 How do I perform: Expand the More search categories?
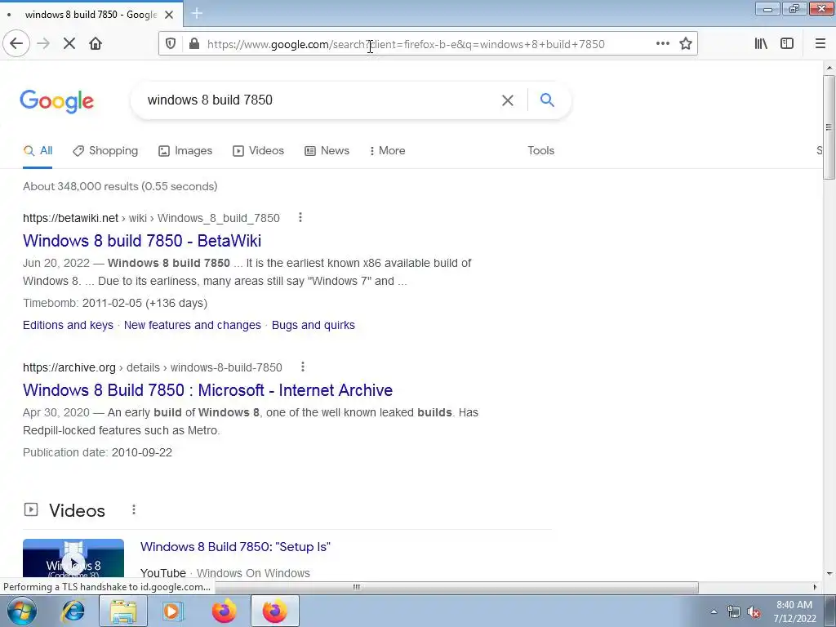(387, 151)
